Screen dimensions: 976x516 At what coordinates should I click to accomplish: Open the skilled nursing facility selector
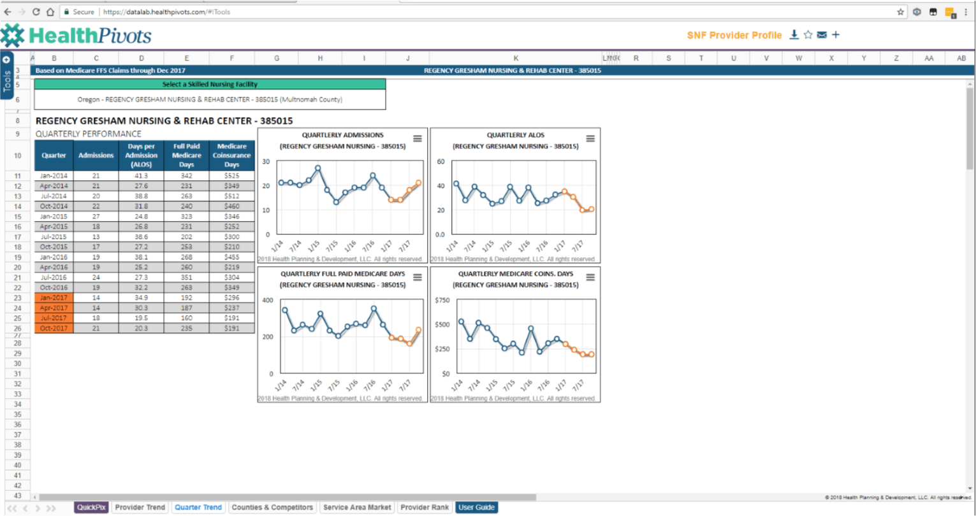pos(210,99)
